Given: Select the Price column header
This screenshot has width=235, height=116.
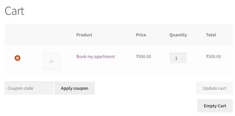Looking at the screenshot, I should pyautogui.click(x=141, y=35).
